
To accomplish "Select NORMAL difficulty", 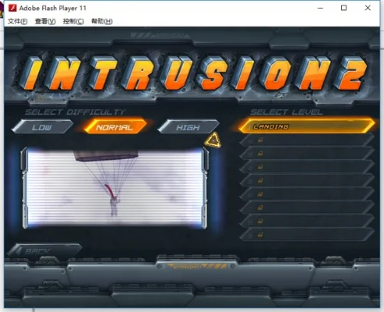I will [x=115, y=127].
